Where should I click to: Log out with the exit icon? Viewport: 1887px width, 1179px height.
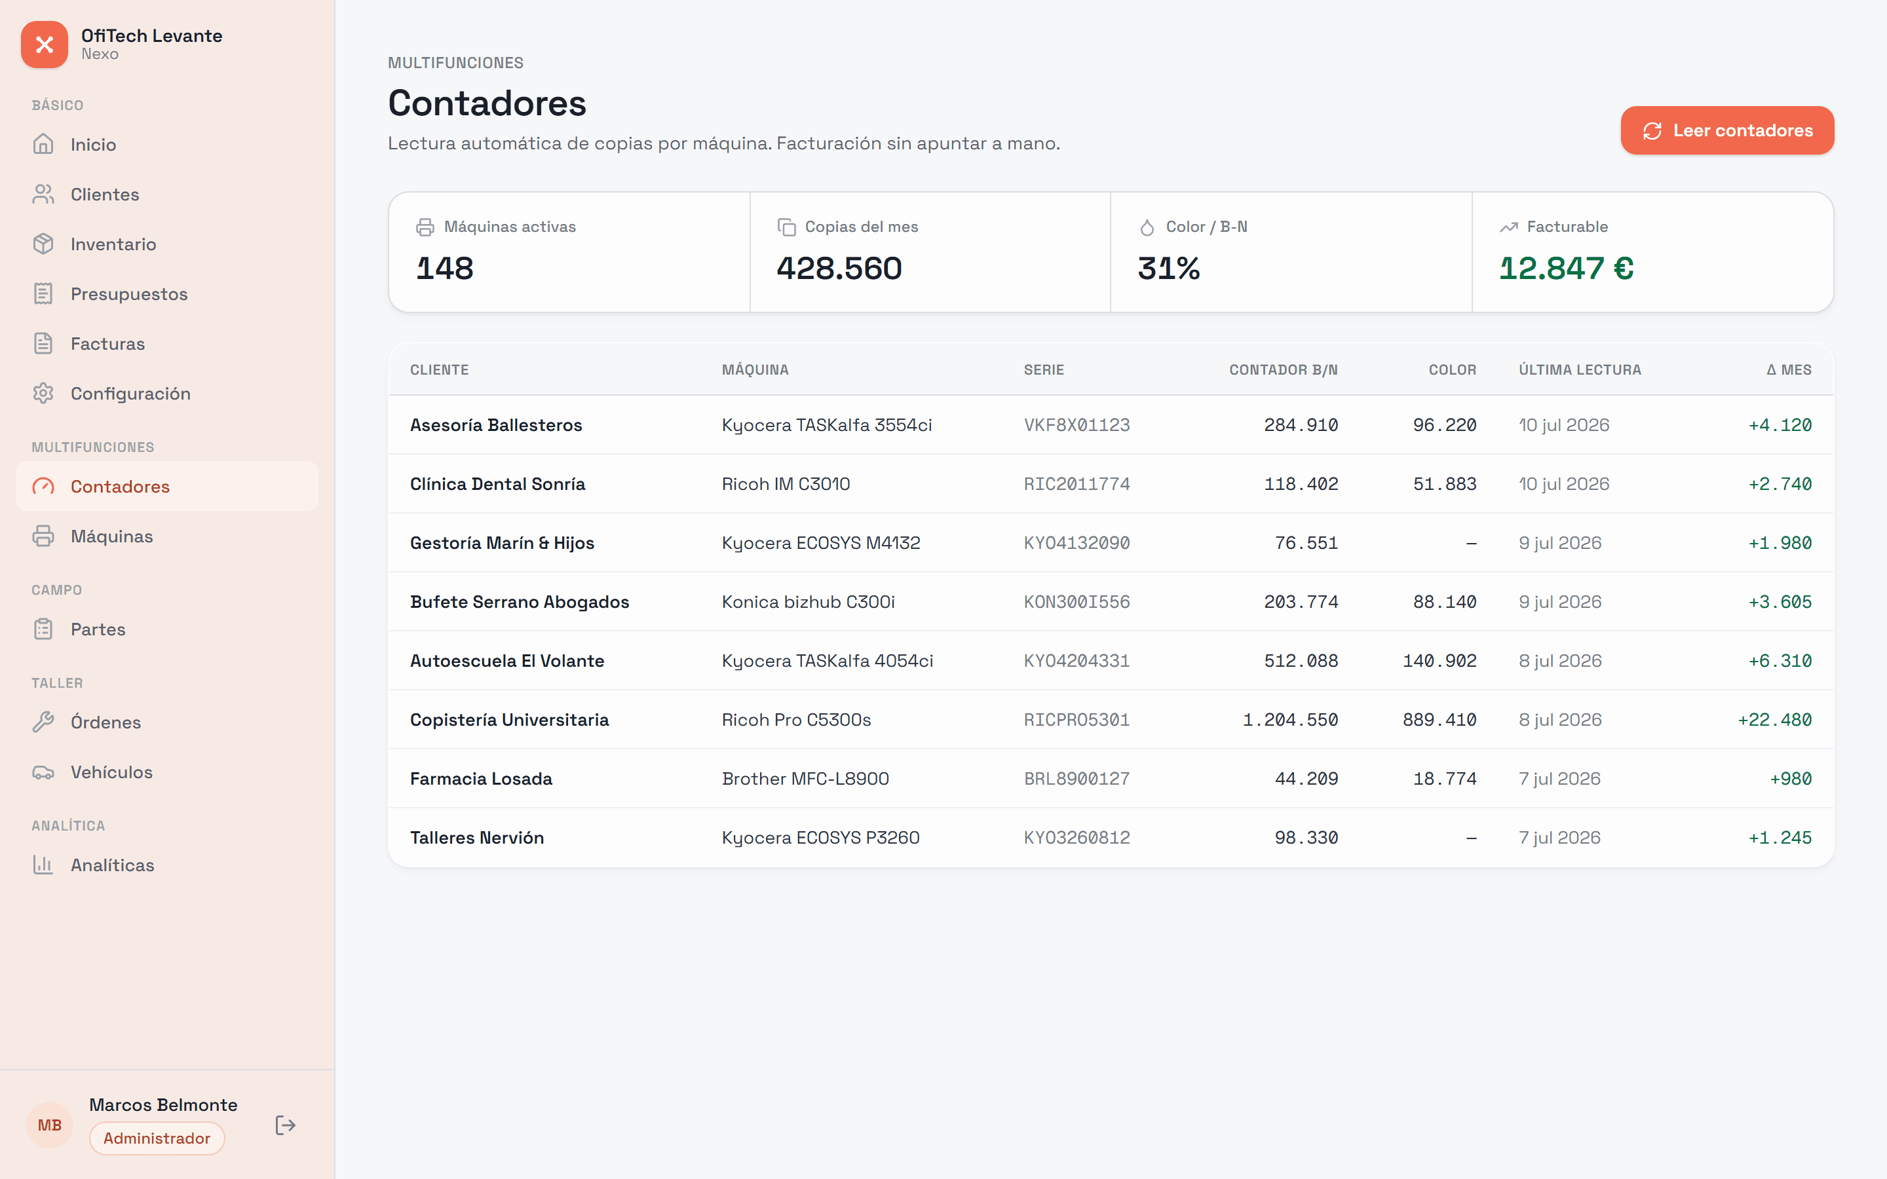(x=286, y=1125)
